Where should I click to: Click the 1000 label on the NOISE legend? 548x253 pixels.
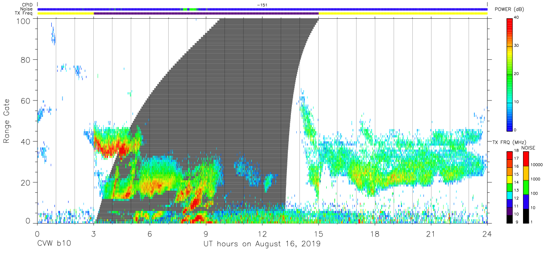[x=535, y=179]
